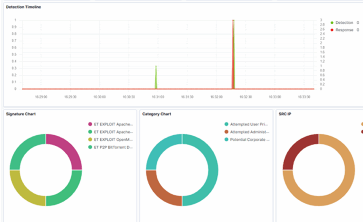This screenshot has height=222, width=363.
Task: Click the tall spike in Detection Timeline
Action: click(233, 52)
